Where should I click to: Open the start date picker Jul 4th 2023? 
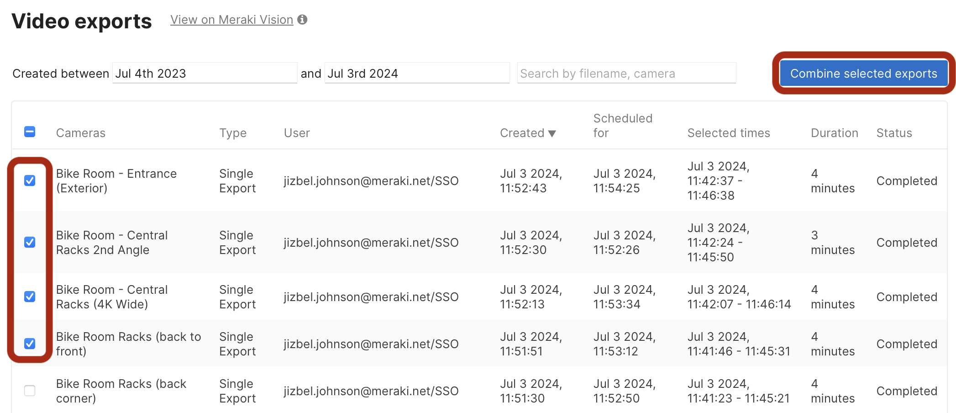tap(205, 74)
